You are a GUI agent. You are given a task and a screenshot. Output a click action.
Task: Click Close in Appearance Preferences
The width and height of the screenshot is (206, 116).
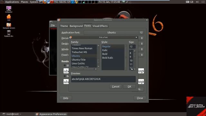(140, 98)
